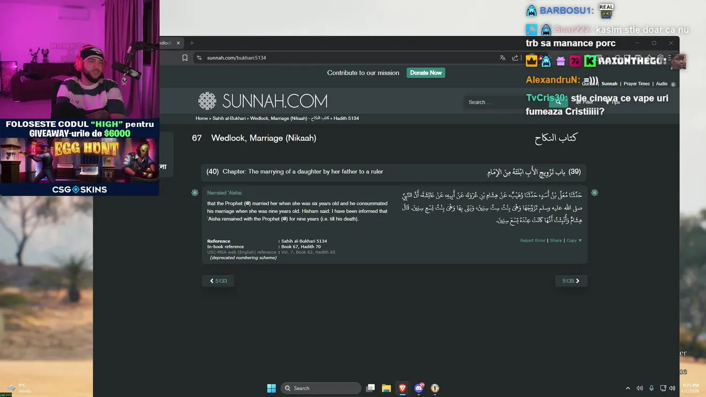Click the Hadith 5134 breadcrumb
This screenshot has width=706, height=397.
tap(346, 119)
